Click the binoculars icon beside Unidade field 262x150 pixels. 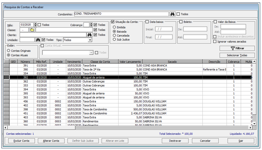coord(38,40)
